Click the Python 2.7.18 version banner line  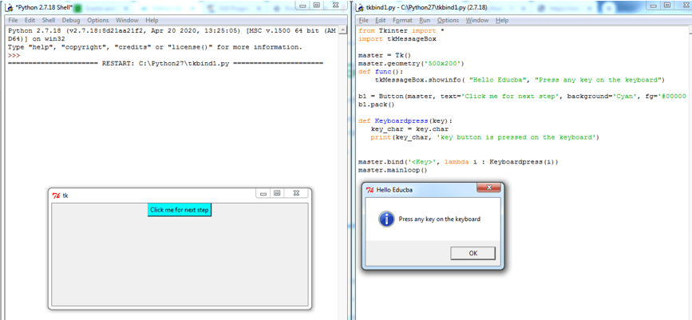pyautogui.click(x=172, y=31)
